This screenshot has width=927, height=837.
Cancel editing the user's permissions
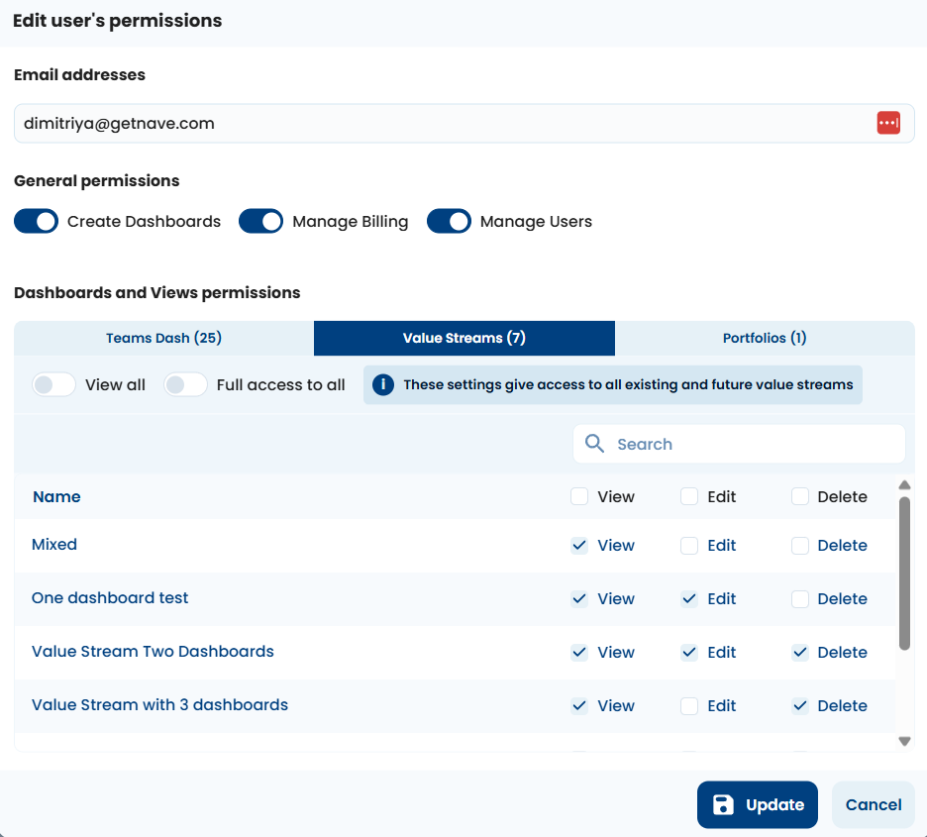[x=873, y=804]
